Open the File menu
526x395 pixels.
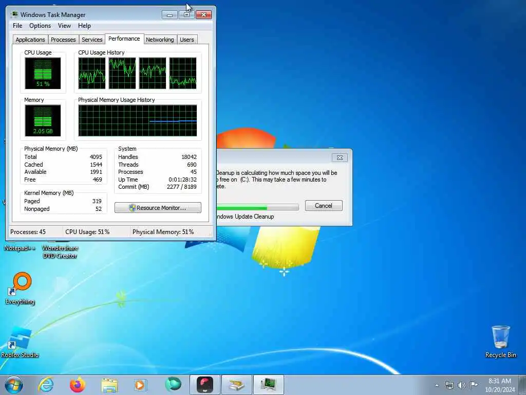click(x=17, y=26)
